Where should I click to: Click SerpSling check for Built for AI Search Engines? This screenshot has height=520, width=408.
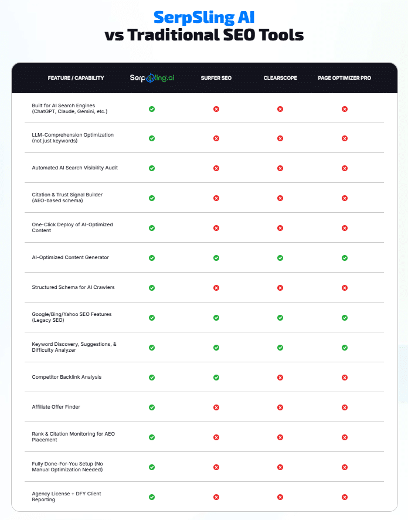point(152,109)
